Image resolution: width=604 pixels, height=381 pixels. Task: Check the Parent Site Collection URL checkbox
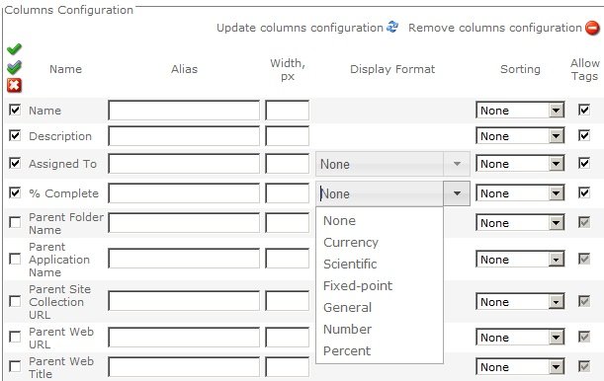click(15, 301)
